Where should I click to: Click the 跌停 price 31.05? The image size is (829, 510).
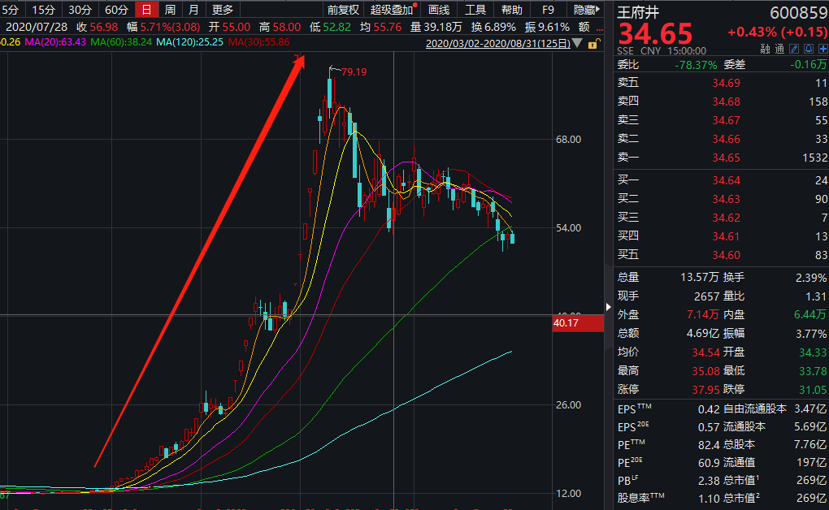click(813, 390)
